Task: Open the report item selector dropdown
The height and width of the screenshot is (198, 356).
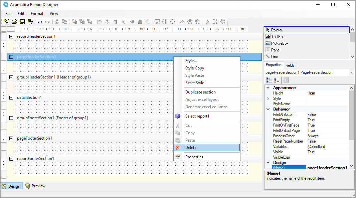Action: coord(352,72)
